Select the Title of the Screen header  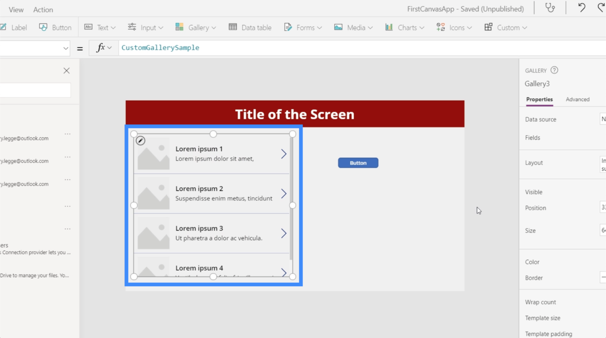[x=295, y=114]
